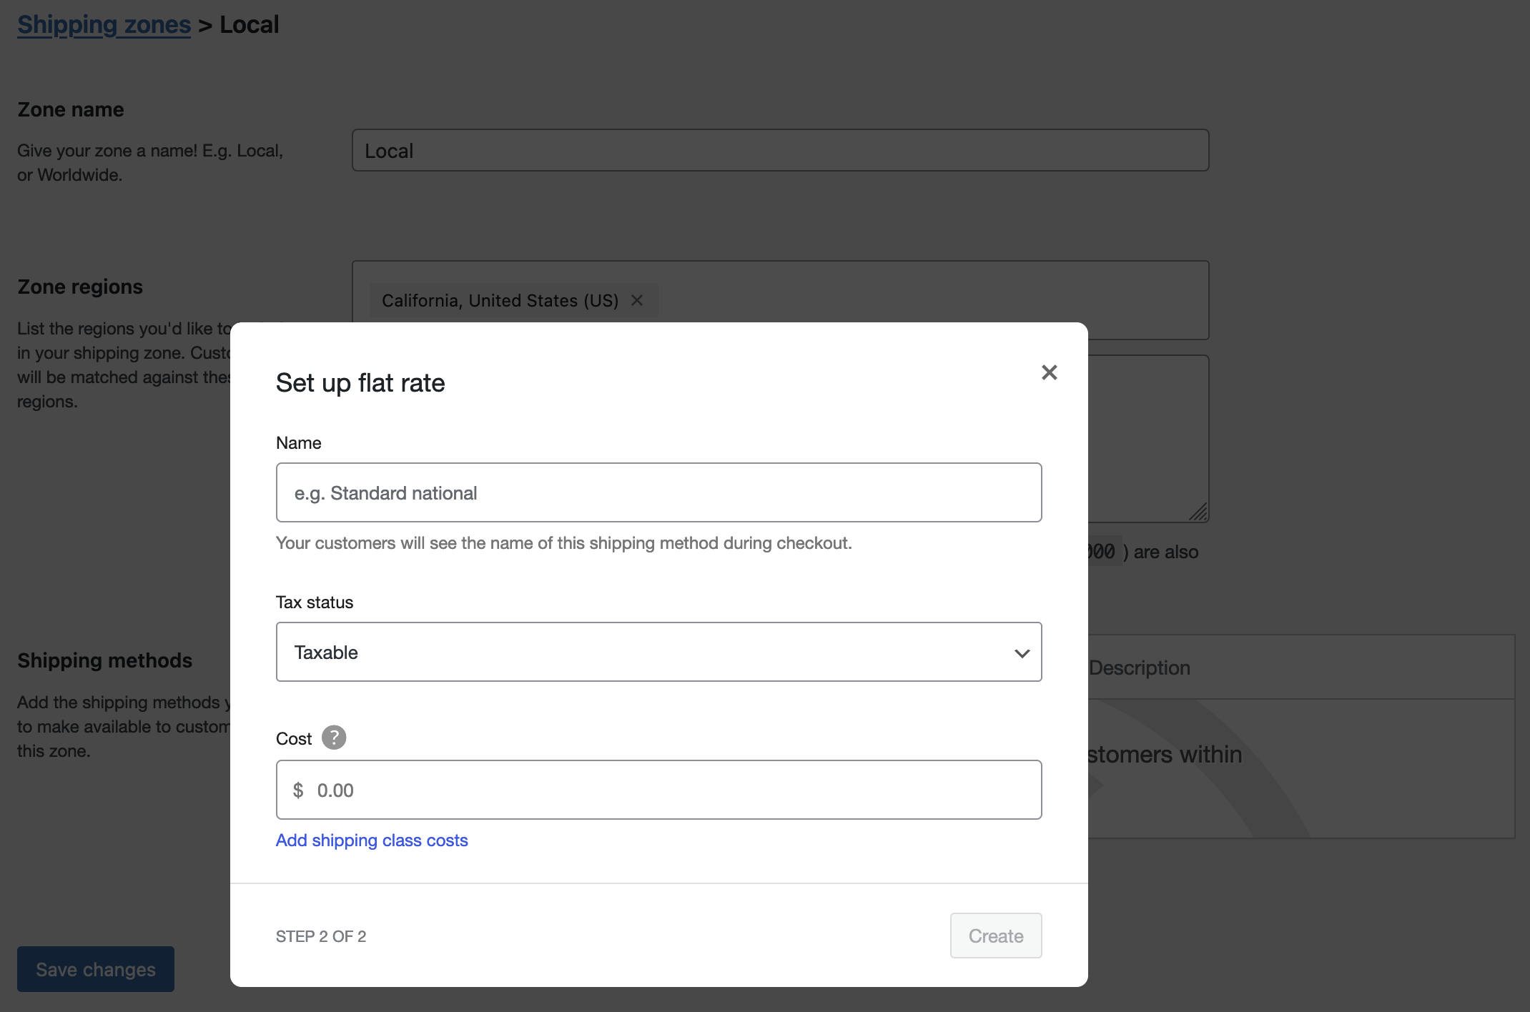Image resolution: width=1530 pixels, height=1012 pixels.
Task: Edit the Local zone name field
Action: (779, 150)
